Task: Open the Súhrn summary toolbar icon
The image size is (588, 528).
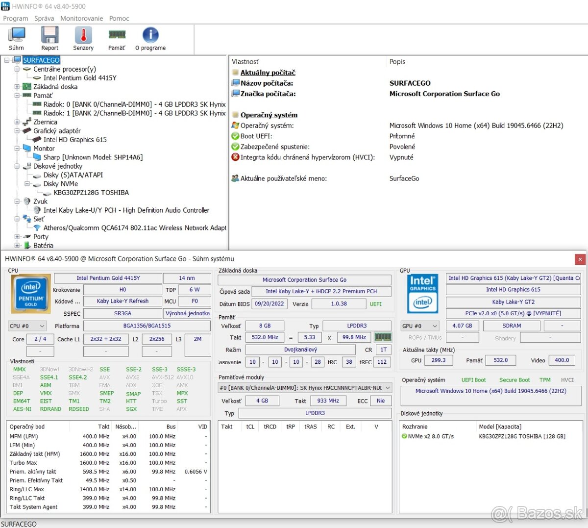Action: pos(16,35)
